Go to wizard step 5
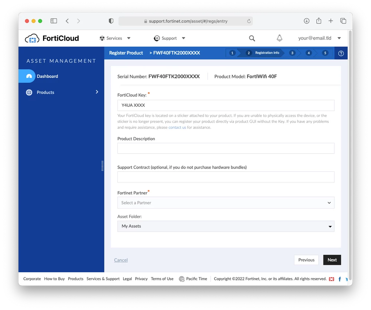The width and height of the screenshot is (371, 310). (325, 53)
